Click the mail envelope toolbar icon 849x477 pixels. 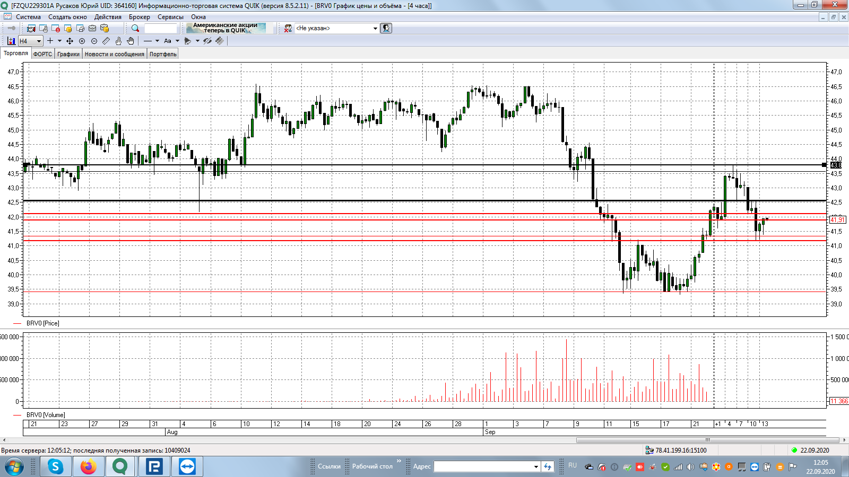[x=92, y=28]
